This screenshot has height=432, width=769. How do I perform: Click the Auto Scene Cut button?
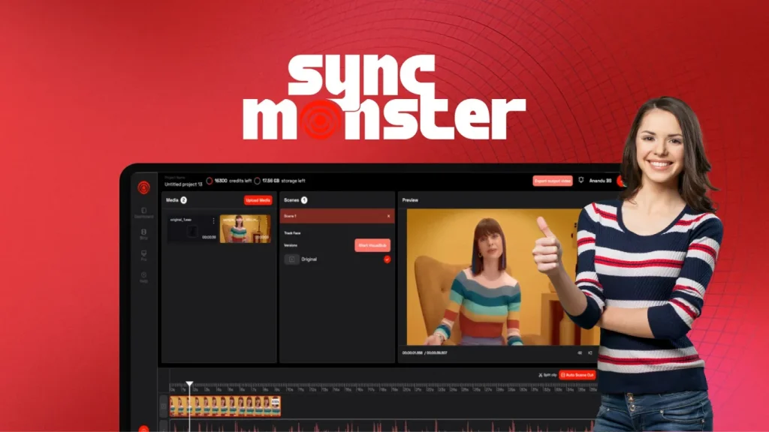(x=578, y=375)
